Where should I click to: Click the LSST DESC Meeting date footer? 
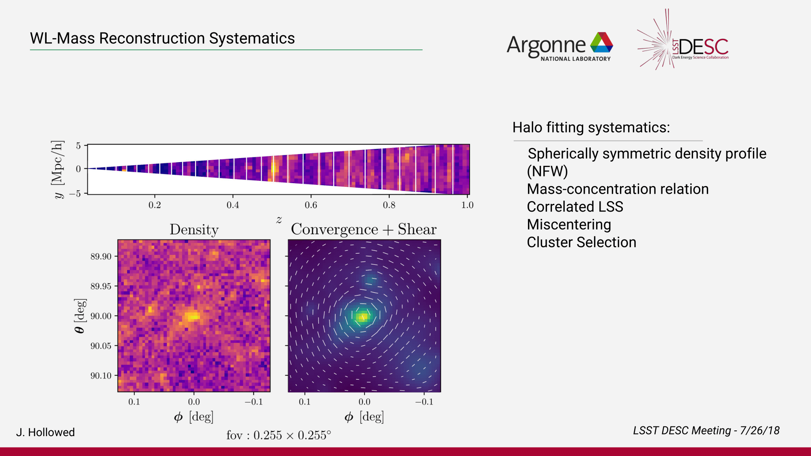tap(706, 430)
